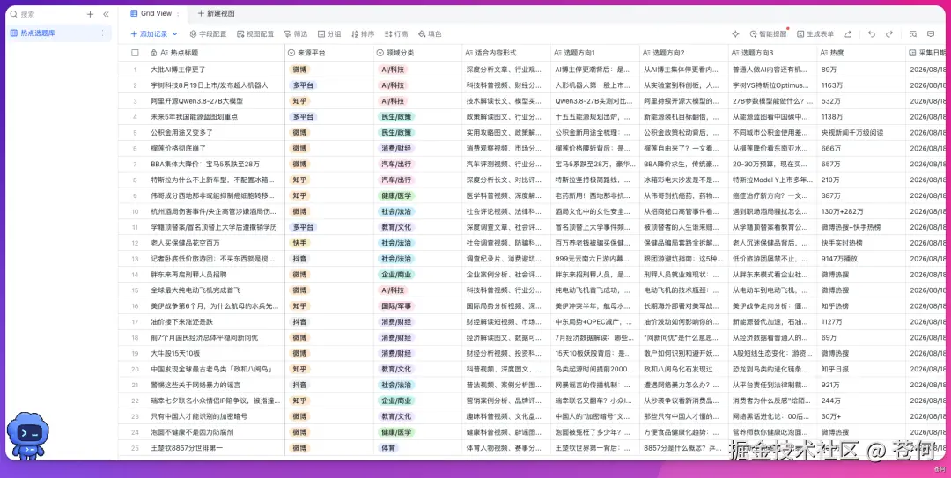Click the 领域分类 column header
This screenshot has width=951, height=478.
click(418, 53)
